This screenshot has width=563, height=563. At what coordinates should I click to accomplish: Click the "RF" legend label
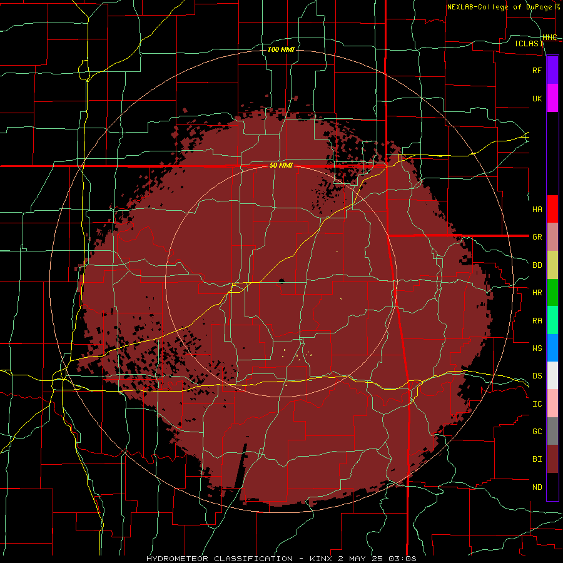(x=537, y=70)
